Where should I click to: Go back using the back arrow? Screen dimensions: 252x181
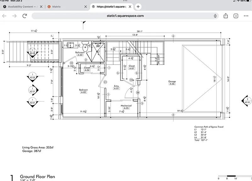tap(4, 16)
